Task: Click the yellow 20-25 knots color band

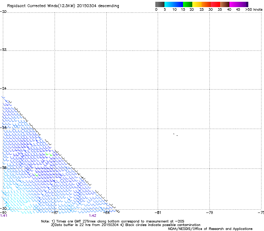Action: (x=197, y=4)
